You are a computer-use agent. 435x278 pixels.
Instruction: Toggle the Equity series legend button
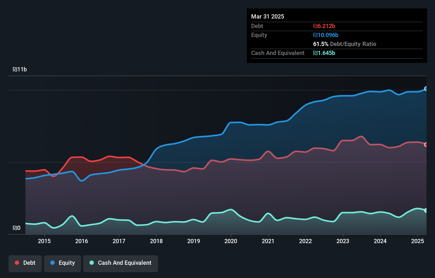pos(63,263)
